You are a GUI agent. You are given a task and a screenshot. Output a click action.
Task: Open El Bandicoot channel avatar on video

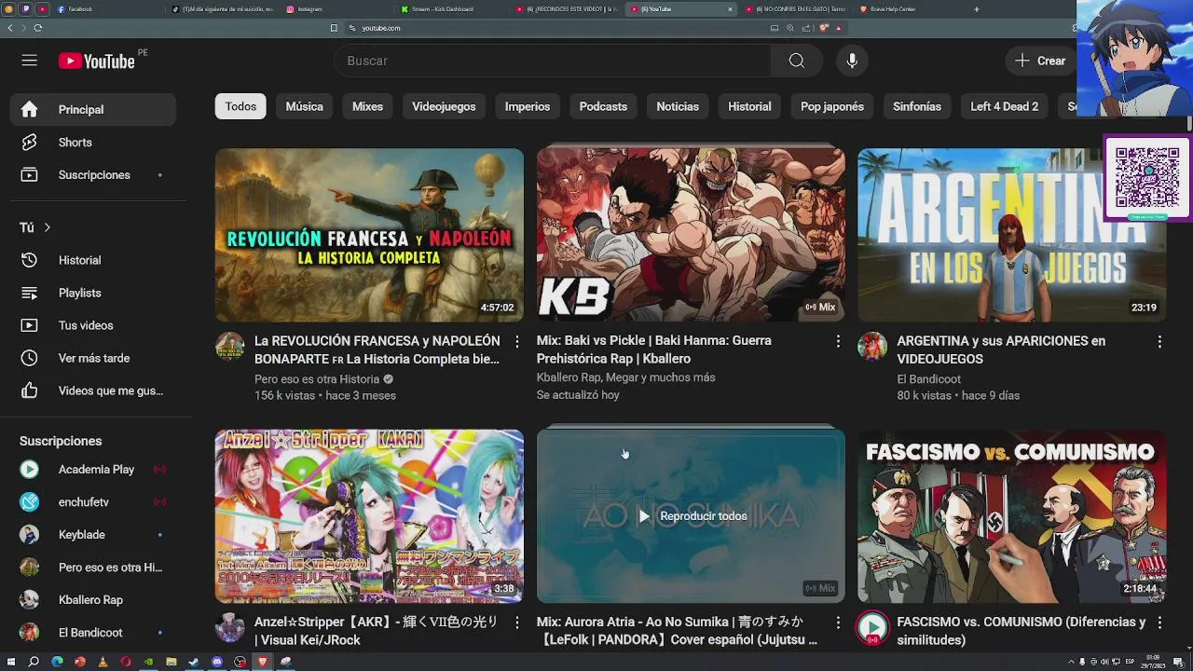[872, 347]
